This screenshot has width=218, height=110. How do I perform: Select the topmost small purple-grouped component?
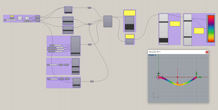point(68,10)
